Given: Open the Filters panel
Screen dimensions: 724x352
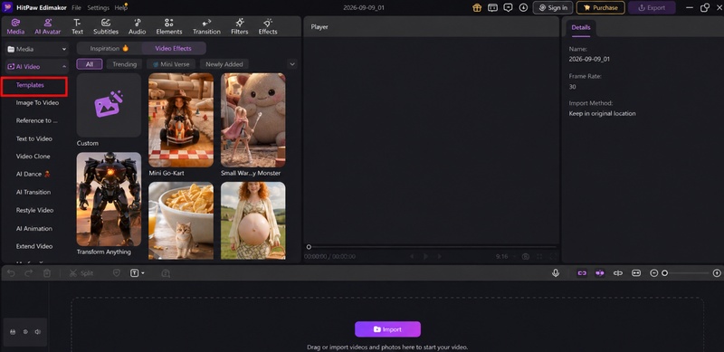Looking at the screenshot, I should pyautogui.click(x=240, y=27).
